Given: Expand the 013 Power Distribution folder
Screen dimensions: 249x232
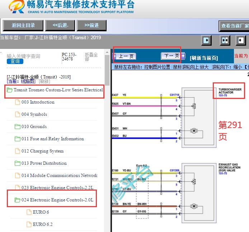Looking at the screenshot, I should click(x=44, y=163).
